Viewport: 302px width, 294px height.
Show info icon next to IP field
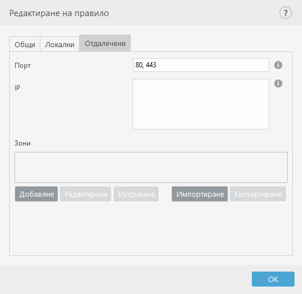coord(278,83)
